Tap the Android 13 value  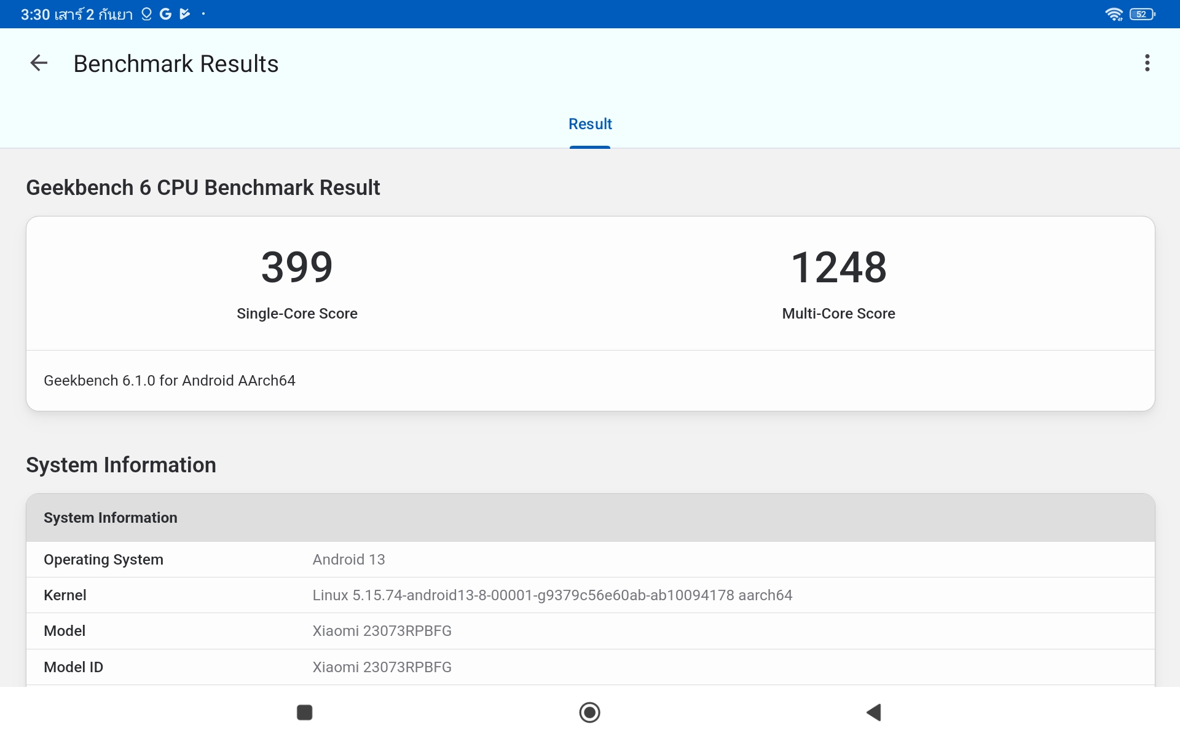tap(348, 560)
